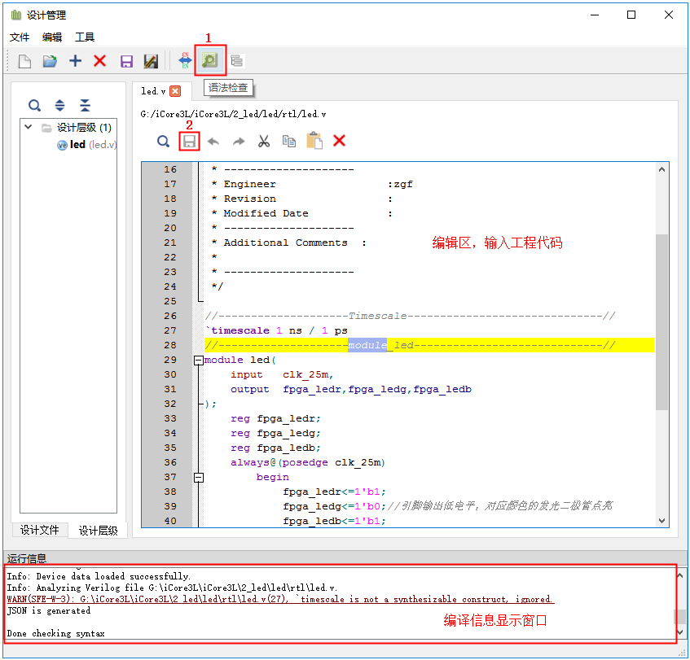Viewport: 690px width, 660px height.
Task: Click the new file icon in main toolbar
Action: (25, 61)
